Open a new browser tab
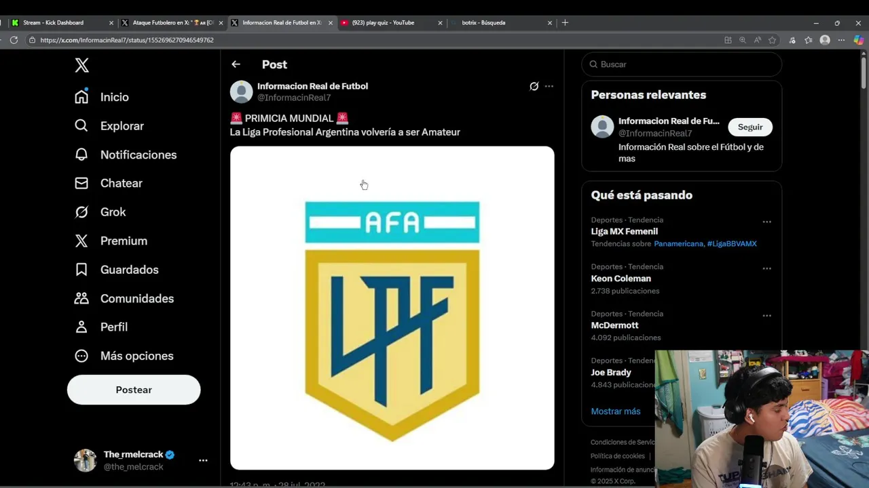This screenshot has width=869, height=488. (x=565, y=22)
